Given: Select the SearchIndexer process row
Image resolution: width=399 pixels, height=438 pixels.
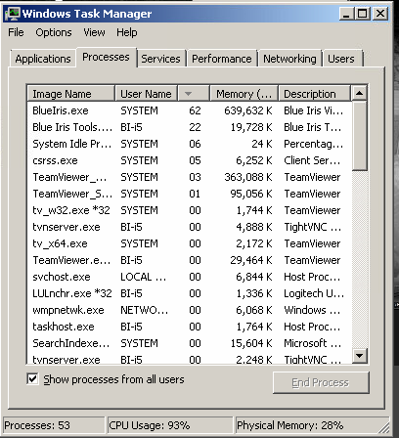Looking at the screenshot, I should pos(190,343).
